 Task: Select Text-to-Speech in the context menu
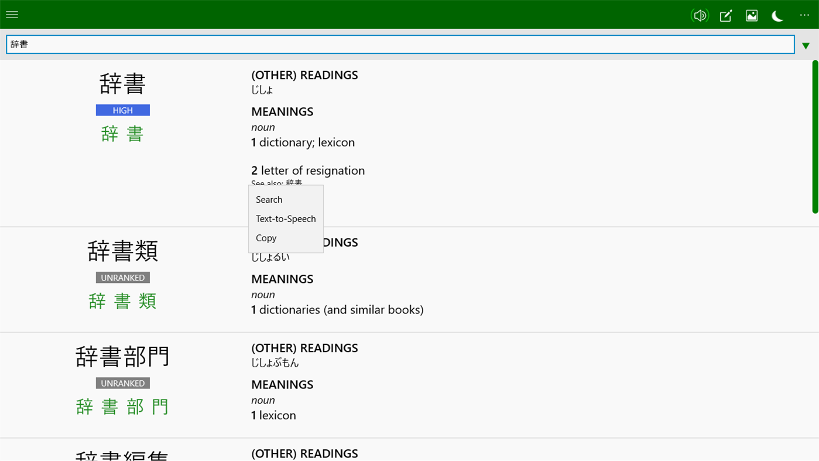pyautogui.click(x=286, y=218)
